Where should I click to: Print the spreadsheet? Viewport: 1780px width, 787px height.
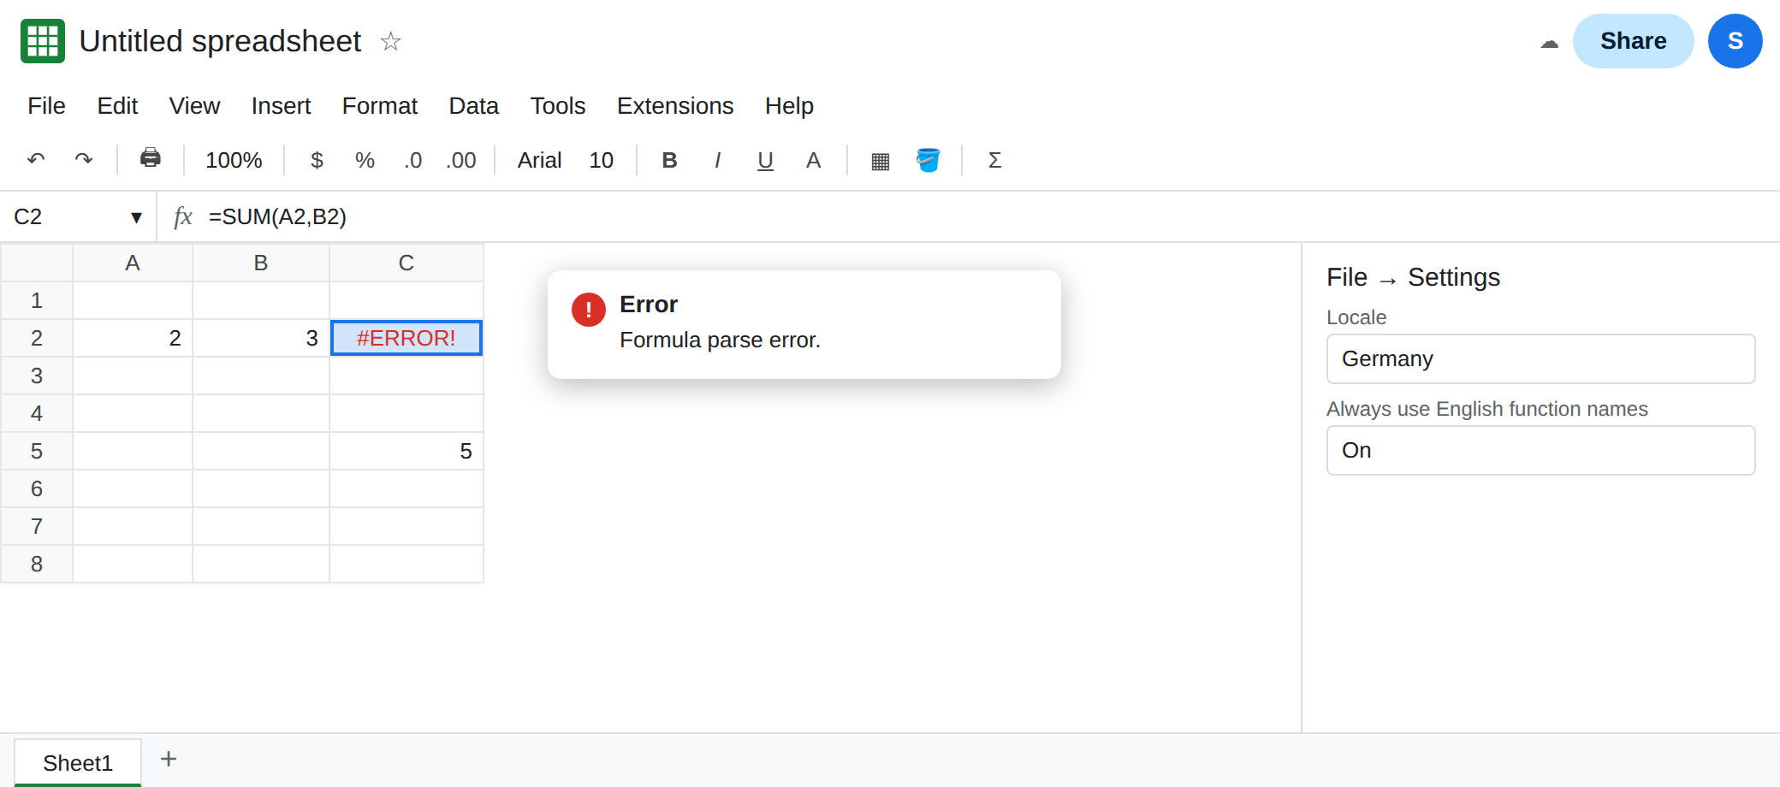click(151, 159)
